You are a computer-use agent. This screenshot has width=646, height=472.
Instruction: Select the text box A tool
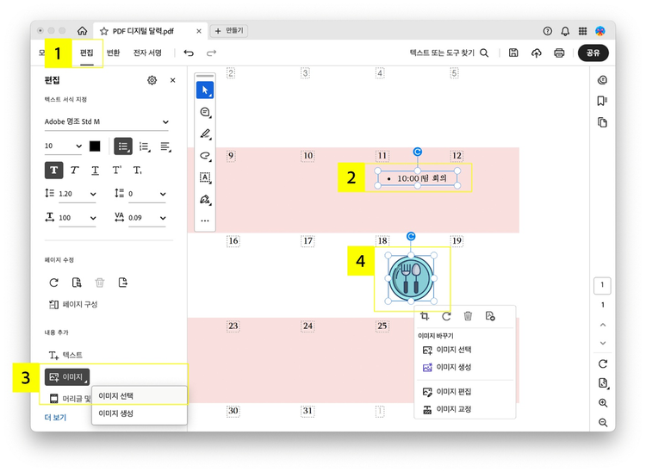pos(205,177)
